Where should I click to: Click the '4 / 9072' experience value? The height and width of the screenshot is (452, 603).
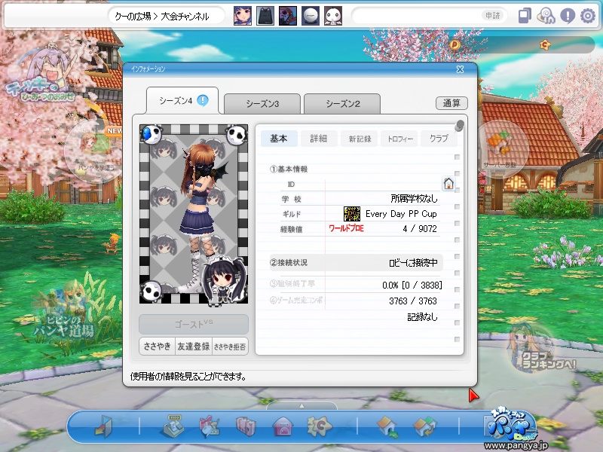(420, 229)
